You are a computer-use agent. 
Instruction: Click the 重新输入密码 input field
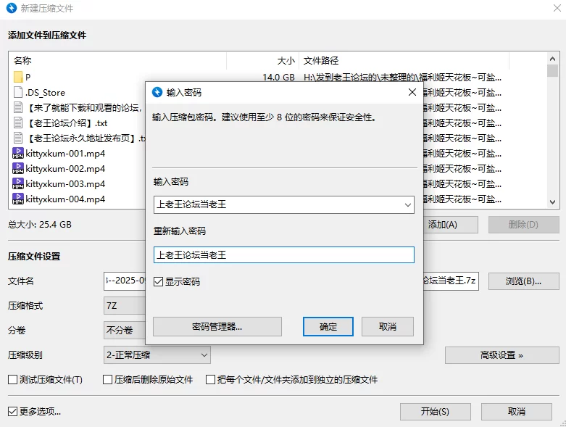tap(283, 255)
